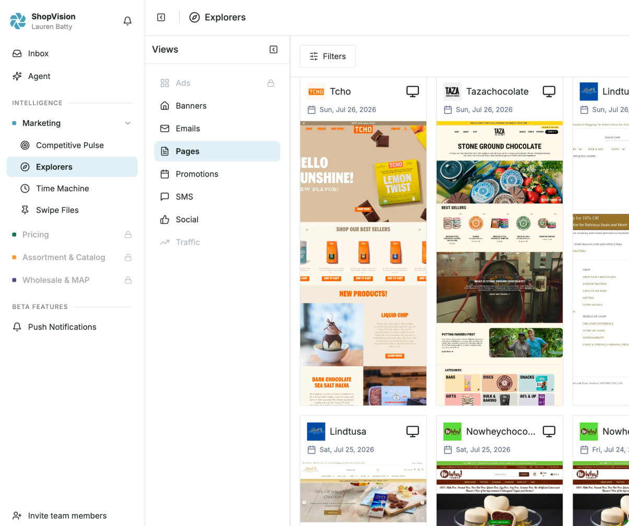629x526 pixels.
Task: Open Lindtusa Jul 25 page thumbnail
Action: click(x=364, y=494)
